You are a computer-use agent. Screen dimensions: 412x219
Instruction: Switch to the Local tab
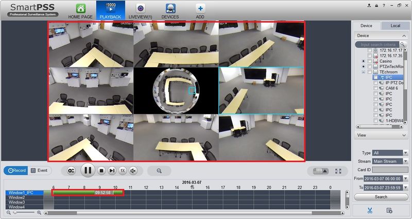[x=395, y=25]
